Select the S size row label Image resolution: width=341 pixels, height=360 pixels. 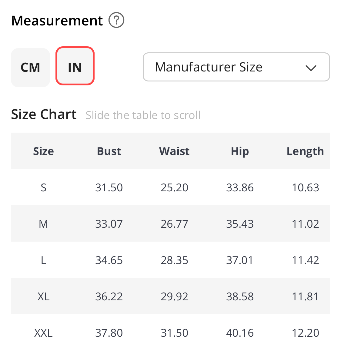(x=43, y=188)
